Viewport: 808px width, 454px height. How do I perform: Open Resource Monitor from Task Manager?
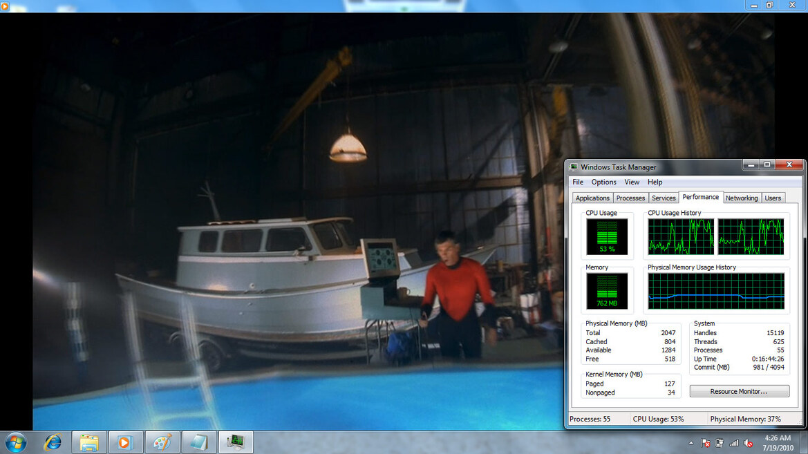739,391
